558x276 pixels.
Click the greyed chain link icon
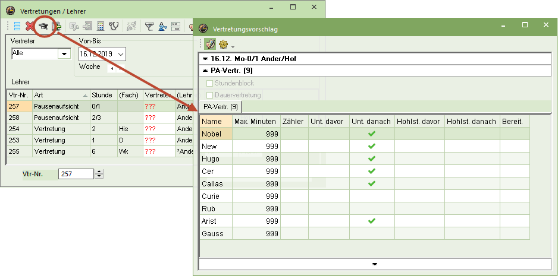tap(131, 26)
